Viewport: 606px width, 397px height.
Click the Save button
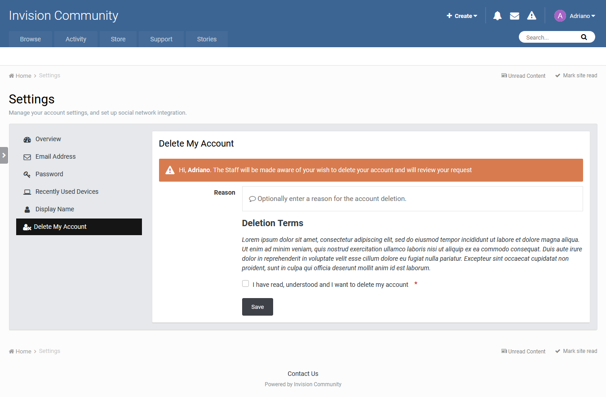coord(257,307)
